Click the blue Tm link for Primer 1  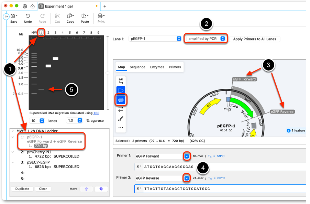(216, 156)
